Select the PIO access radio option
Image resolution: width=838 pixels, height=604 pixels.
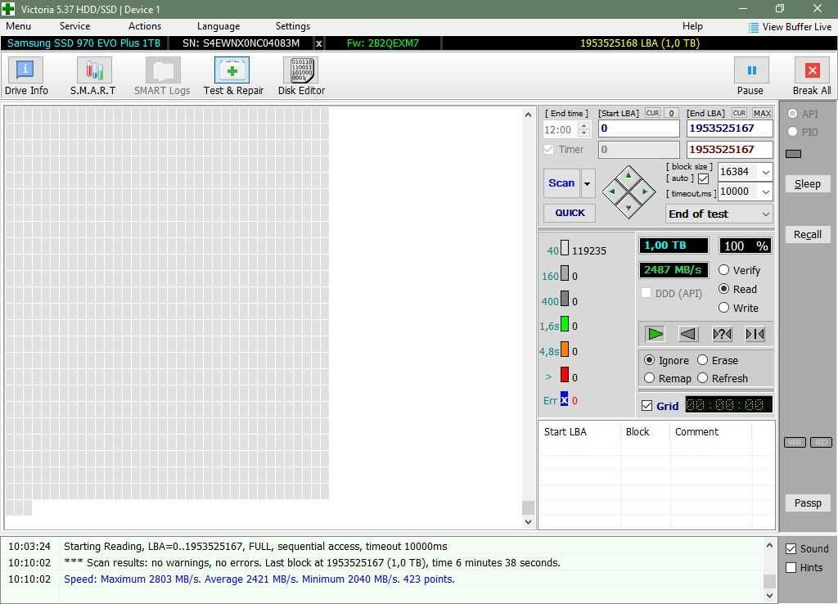pyautogui.click(x=792, y=132)
